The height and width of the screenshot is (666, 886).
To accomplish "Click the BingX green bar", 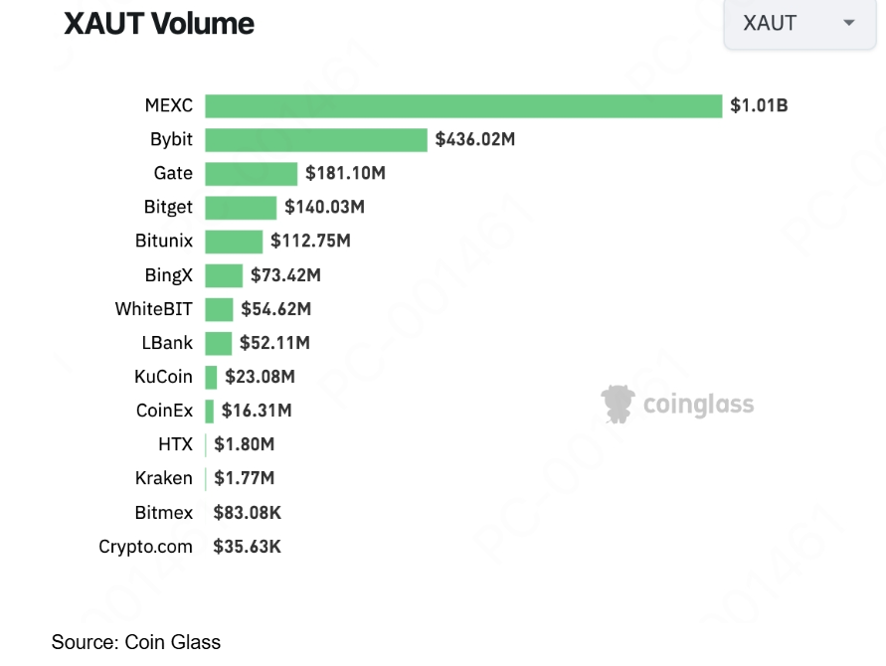I will click(224, 275).
